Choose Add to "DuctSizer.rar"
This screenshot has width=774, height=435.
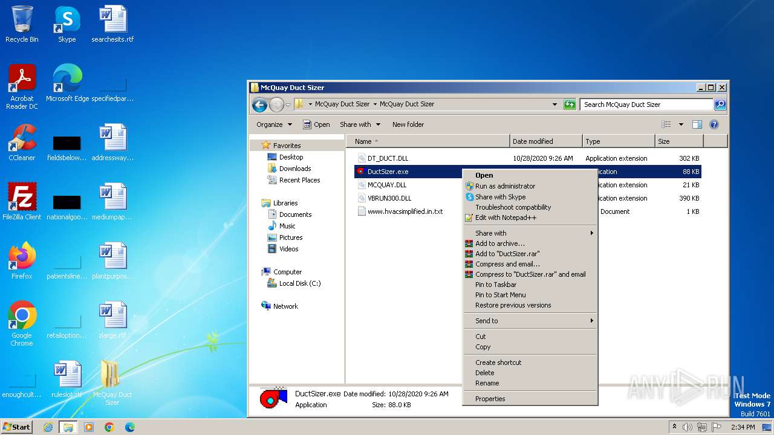tap(530, 254)
